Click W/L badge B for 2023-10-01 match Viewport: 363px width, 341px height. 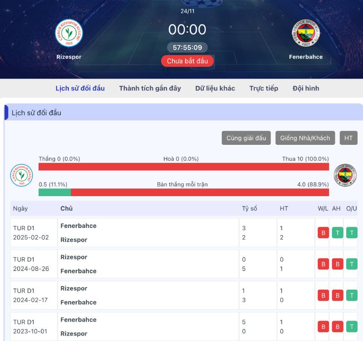pyautogui.click(x=324, y=326)
